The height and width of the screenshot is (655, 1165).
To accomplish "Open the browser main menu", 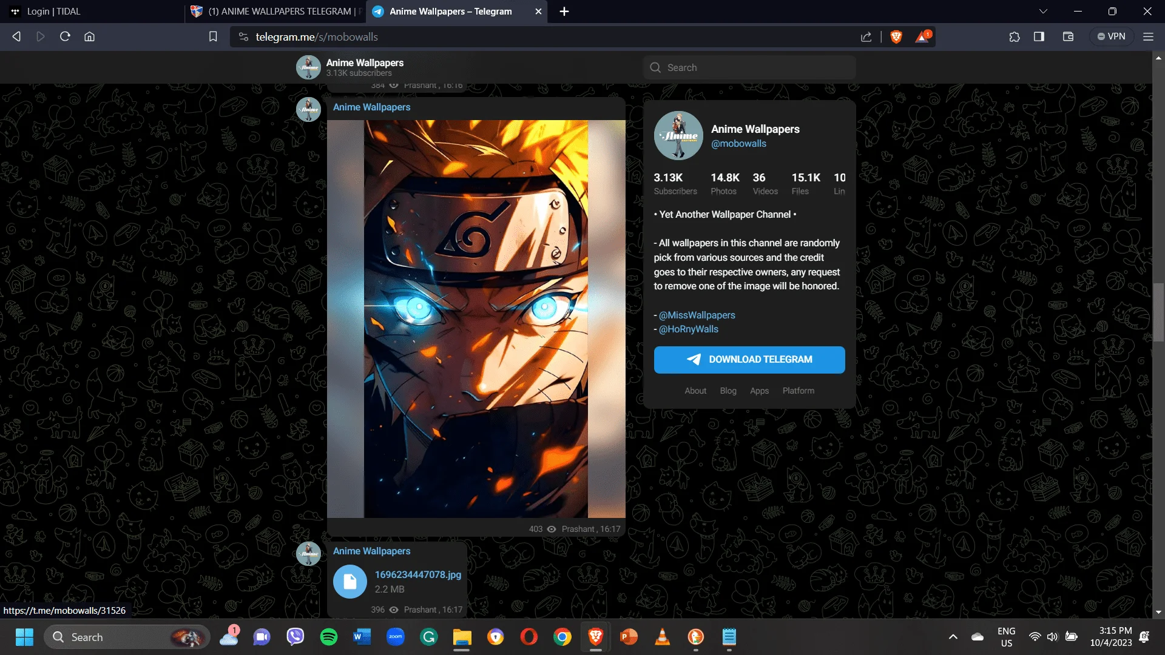I will [x=1148, y=36].
